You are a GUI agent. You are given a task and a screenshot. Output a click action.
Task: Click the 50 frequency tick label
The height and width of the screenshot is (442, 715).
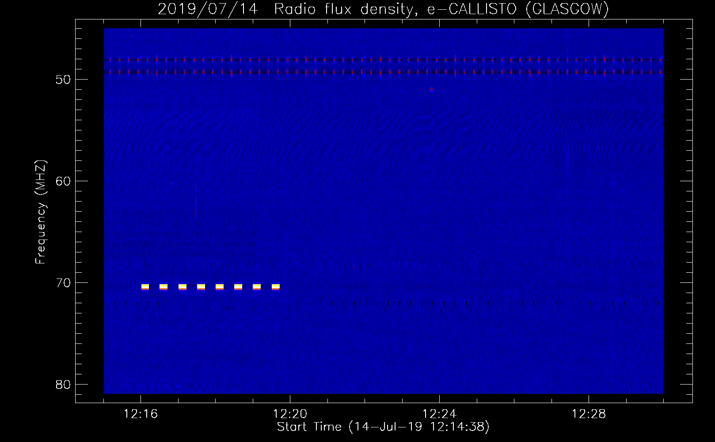click(63, 80)
